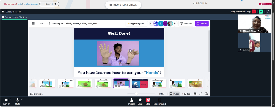Open the Demo Material tab
275x107 pixels.
point(123,5)
